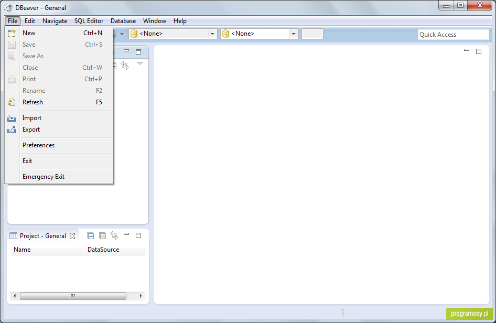The width and height of the screenshot is (496, 323).
Task: Toggle Link with Editor in Project panel
Action: click(x=114, y=235)
